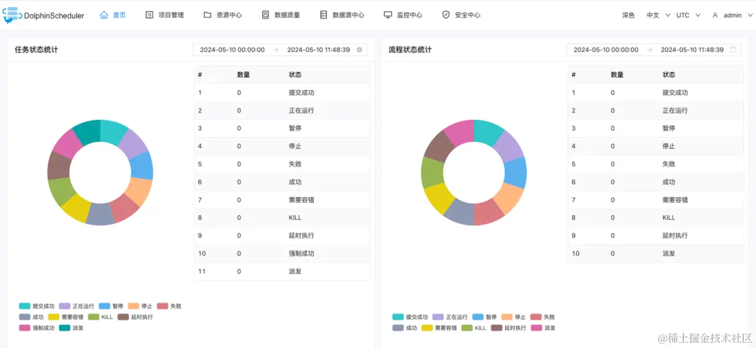The height and width of the screenshot is (348, 756).
Task: Click the 任务状态统计 donut chart
Action: 100,173
